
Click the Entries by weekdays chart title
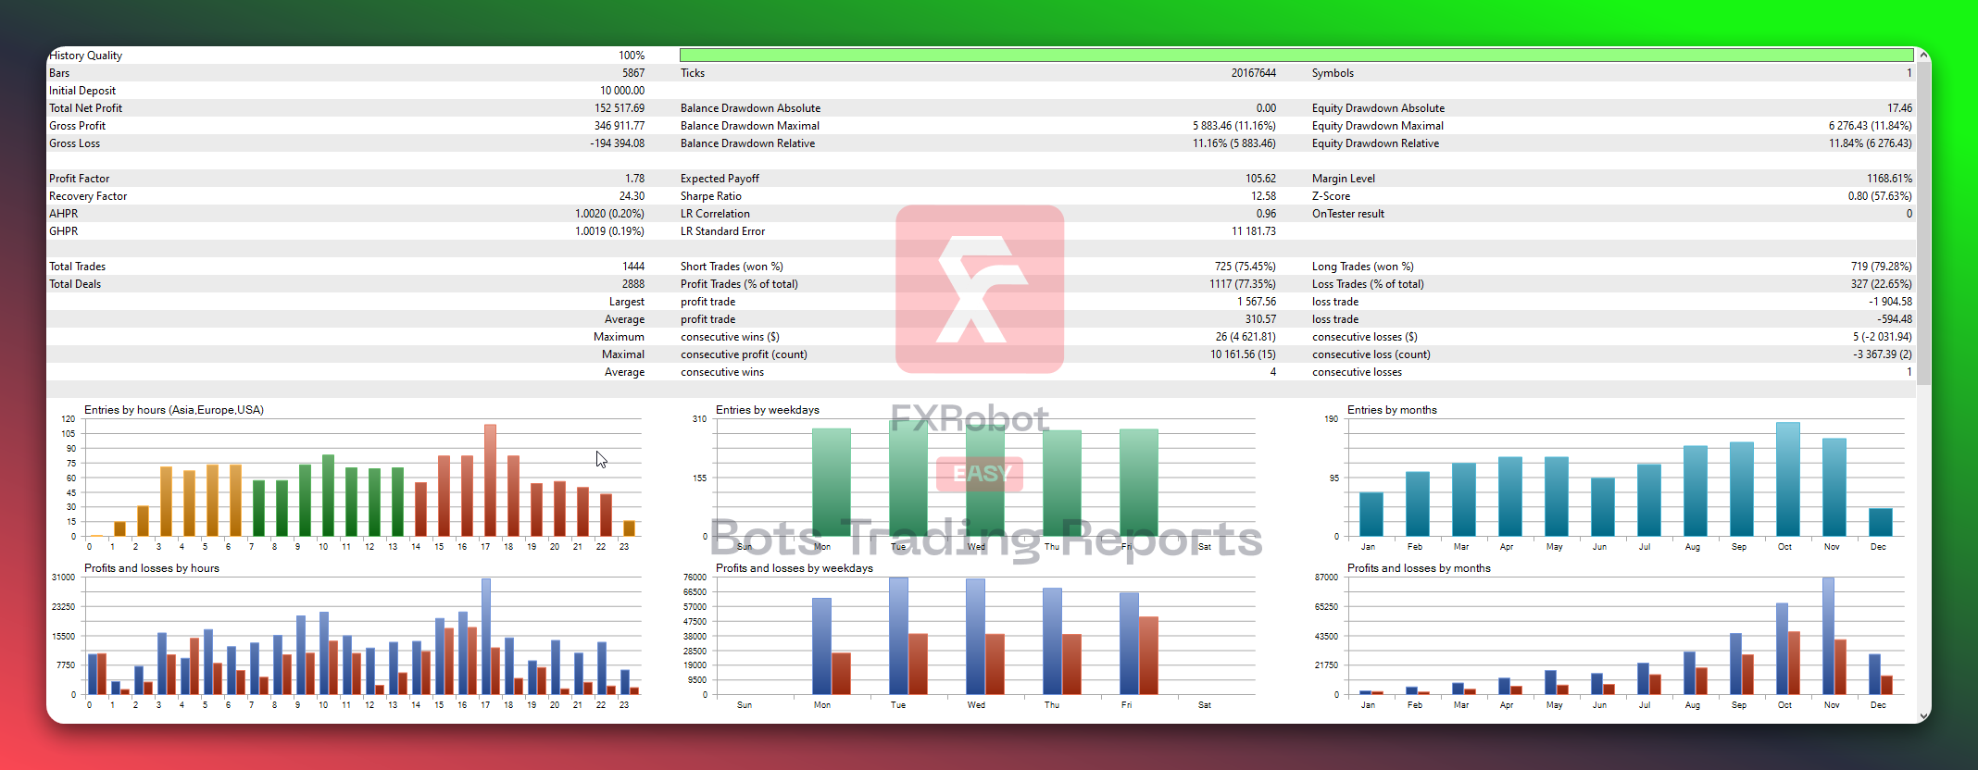pyautogui.click(x=768, y=410)
